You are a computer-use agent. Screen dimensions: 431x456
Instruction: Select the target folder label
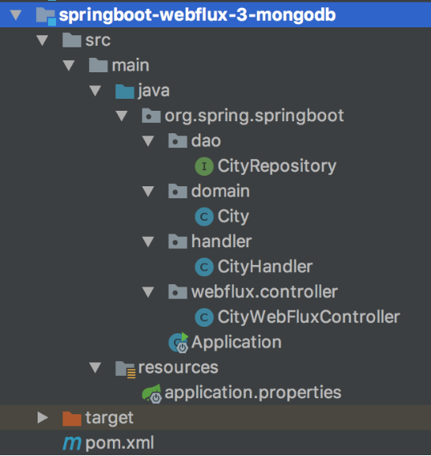click(110, 418)
